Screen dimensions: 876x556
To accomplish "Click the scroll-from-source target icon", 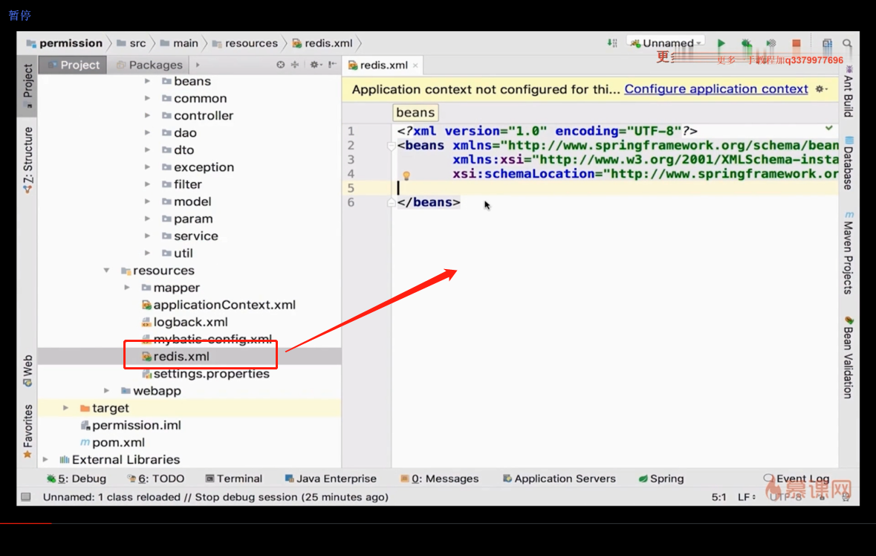I will tap(280, 65).
